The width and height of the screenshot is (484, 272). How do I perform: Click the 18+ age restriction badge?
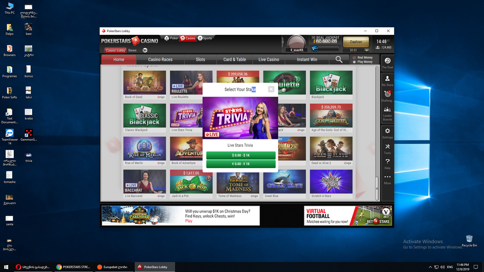(x=145, y=50)
